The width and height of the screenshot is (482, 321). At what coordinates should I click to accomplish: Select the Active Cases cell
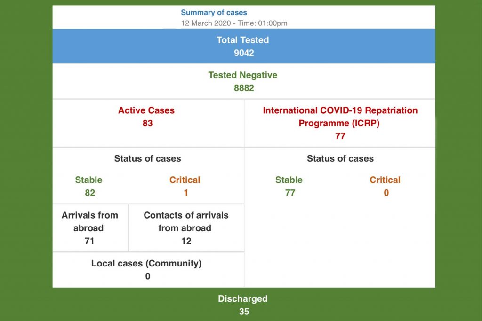point(146,117)
